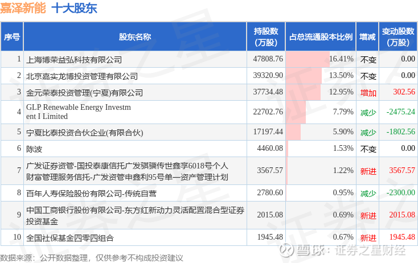The image size is (418, 263).
Task: Click holding value 4460.08
Action: 270,148
